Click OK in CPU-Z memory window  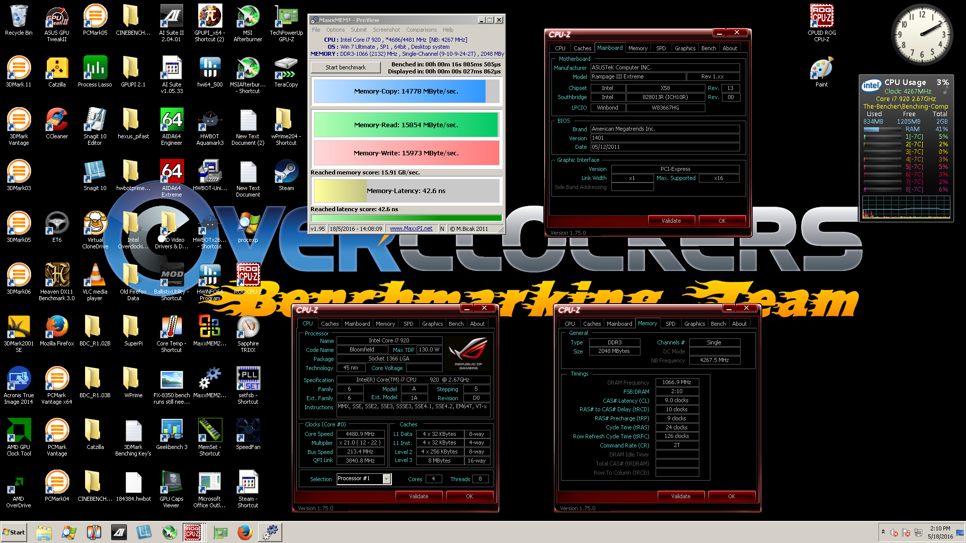[x=732, y=496]
